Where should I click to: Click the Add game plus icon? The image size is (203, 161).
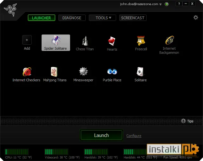tap(27, 40)
